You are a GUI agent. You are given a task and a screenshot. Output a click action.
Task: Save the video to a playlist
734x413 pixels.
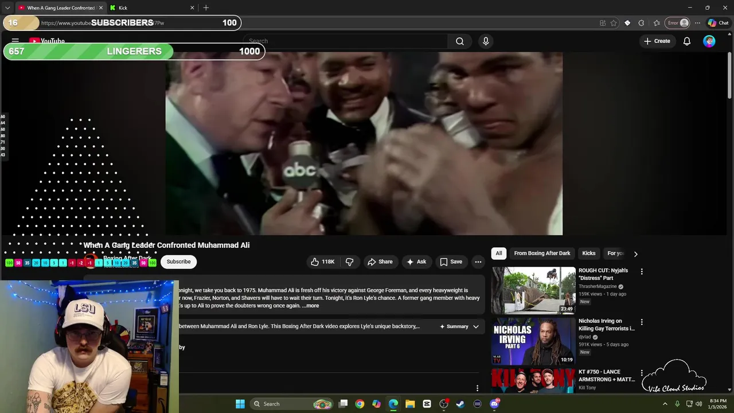(x=451, y=262)
